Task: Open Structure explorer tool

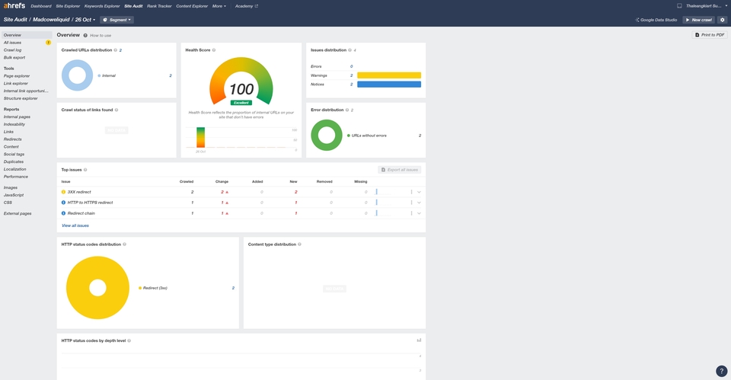Action: [x=21, y=98]
